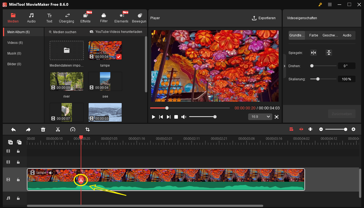The height and width of the screenshot is (208, 364).
Task: Click the Undo arrow icon
Action: [x=13, y=129]
